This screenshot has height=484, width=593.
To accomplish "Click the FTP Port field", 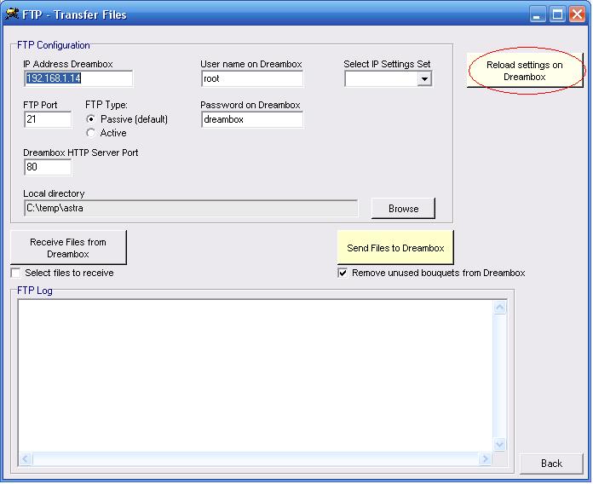I will (x=47, y=119).
